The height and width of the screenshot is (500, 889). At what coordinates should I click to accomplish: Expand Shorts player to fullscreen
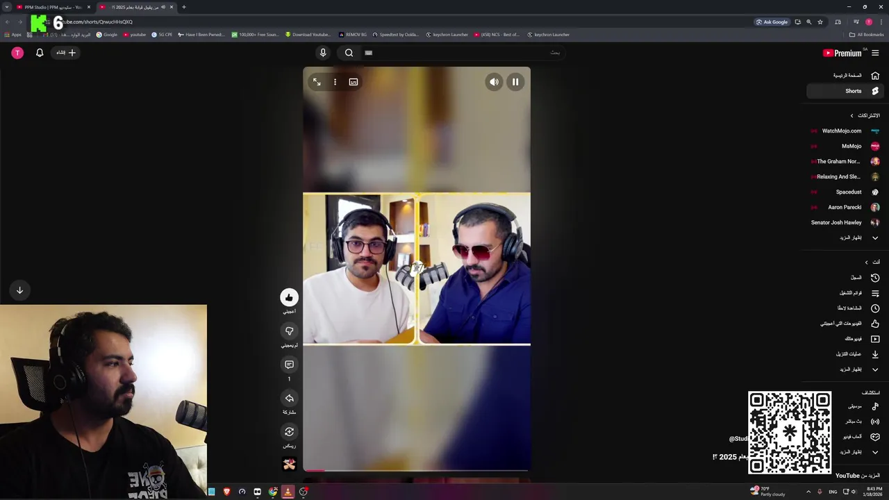coord(317,82)
